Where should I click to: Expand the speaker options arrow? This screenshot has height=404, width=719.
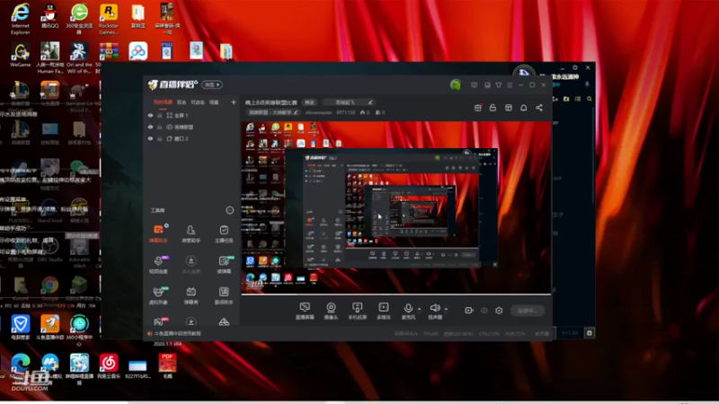coord(446,309)
